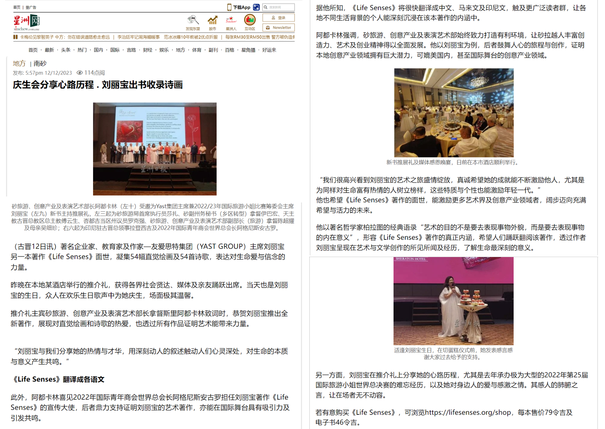Click 下载App download link
Image resolution: width=605 pixels, height=429 pixels.
click(x=242, y=7)
